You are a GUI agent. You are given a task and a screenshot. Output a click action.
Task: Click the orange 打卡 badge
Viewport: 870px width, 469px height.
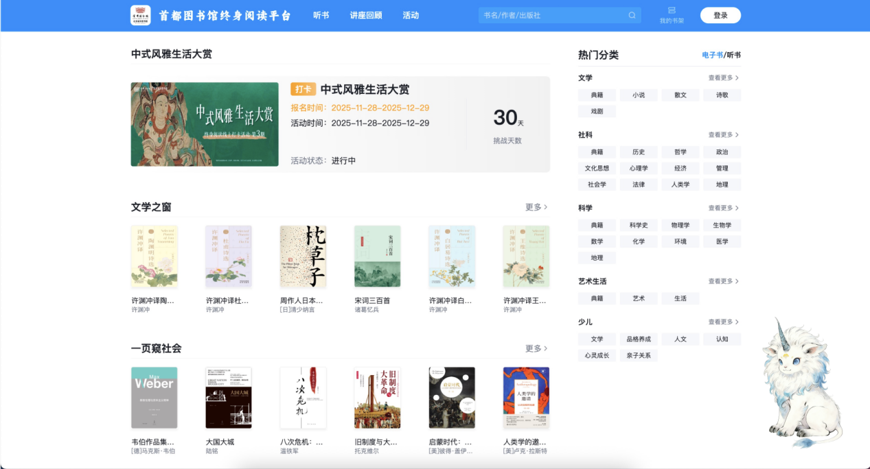click(x=303, y=89)
